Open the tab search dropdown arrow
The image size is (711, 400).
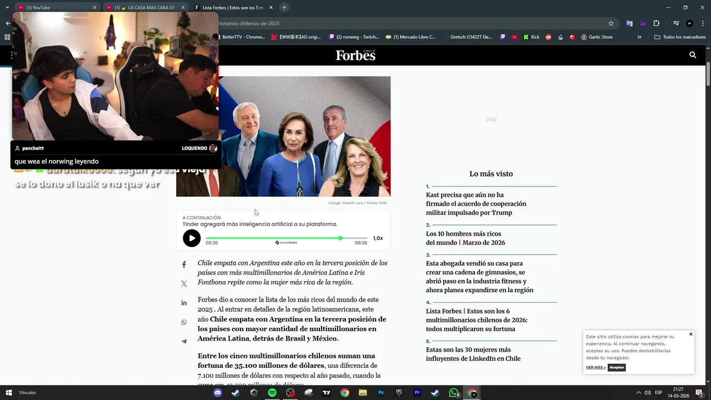7,7
